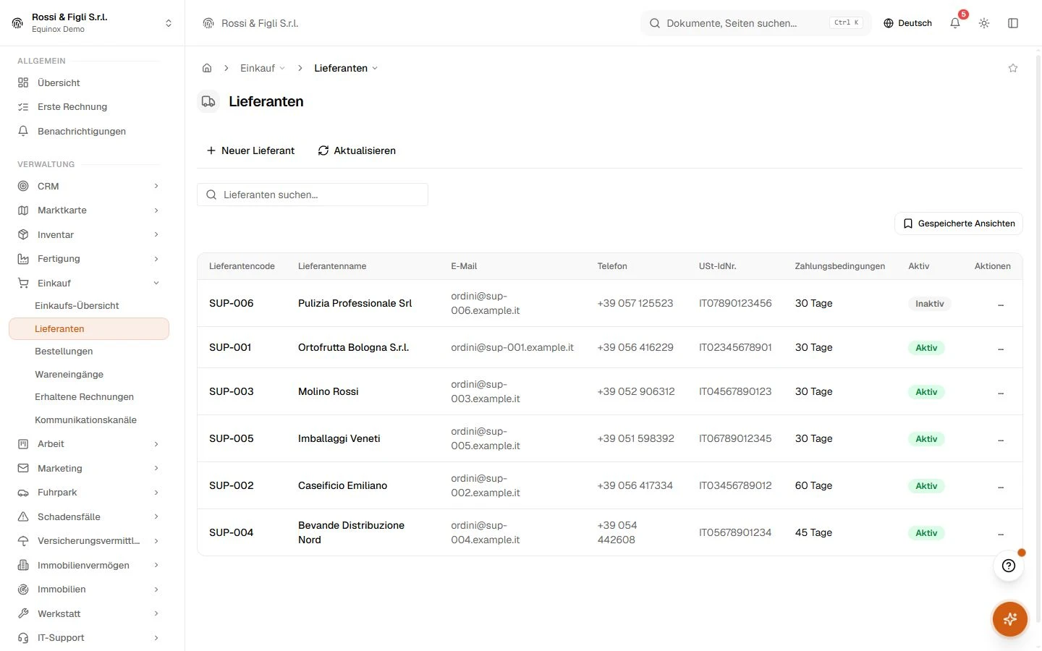Open actions menu for Ortofrutta Bologna S.r.l.

pyautogui.click(x=1001, y=348)
